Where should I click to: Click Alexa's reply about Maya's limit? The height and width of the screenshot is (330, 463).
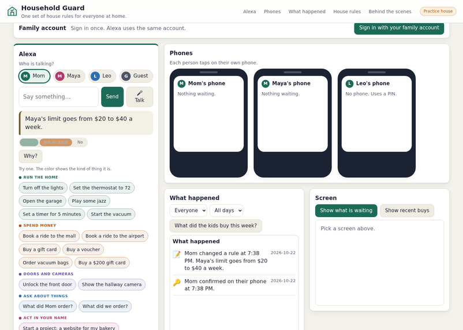[86, 123]
